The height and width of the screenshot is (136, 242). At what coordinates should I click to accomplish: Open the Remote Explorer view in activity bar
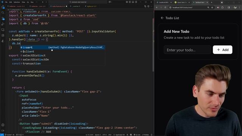click(x=3, y=29)
